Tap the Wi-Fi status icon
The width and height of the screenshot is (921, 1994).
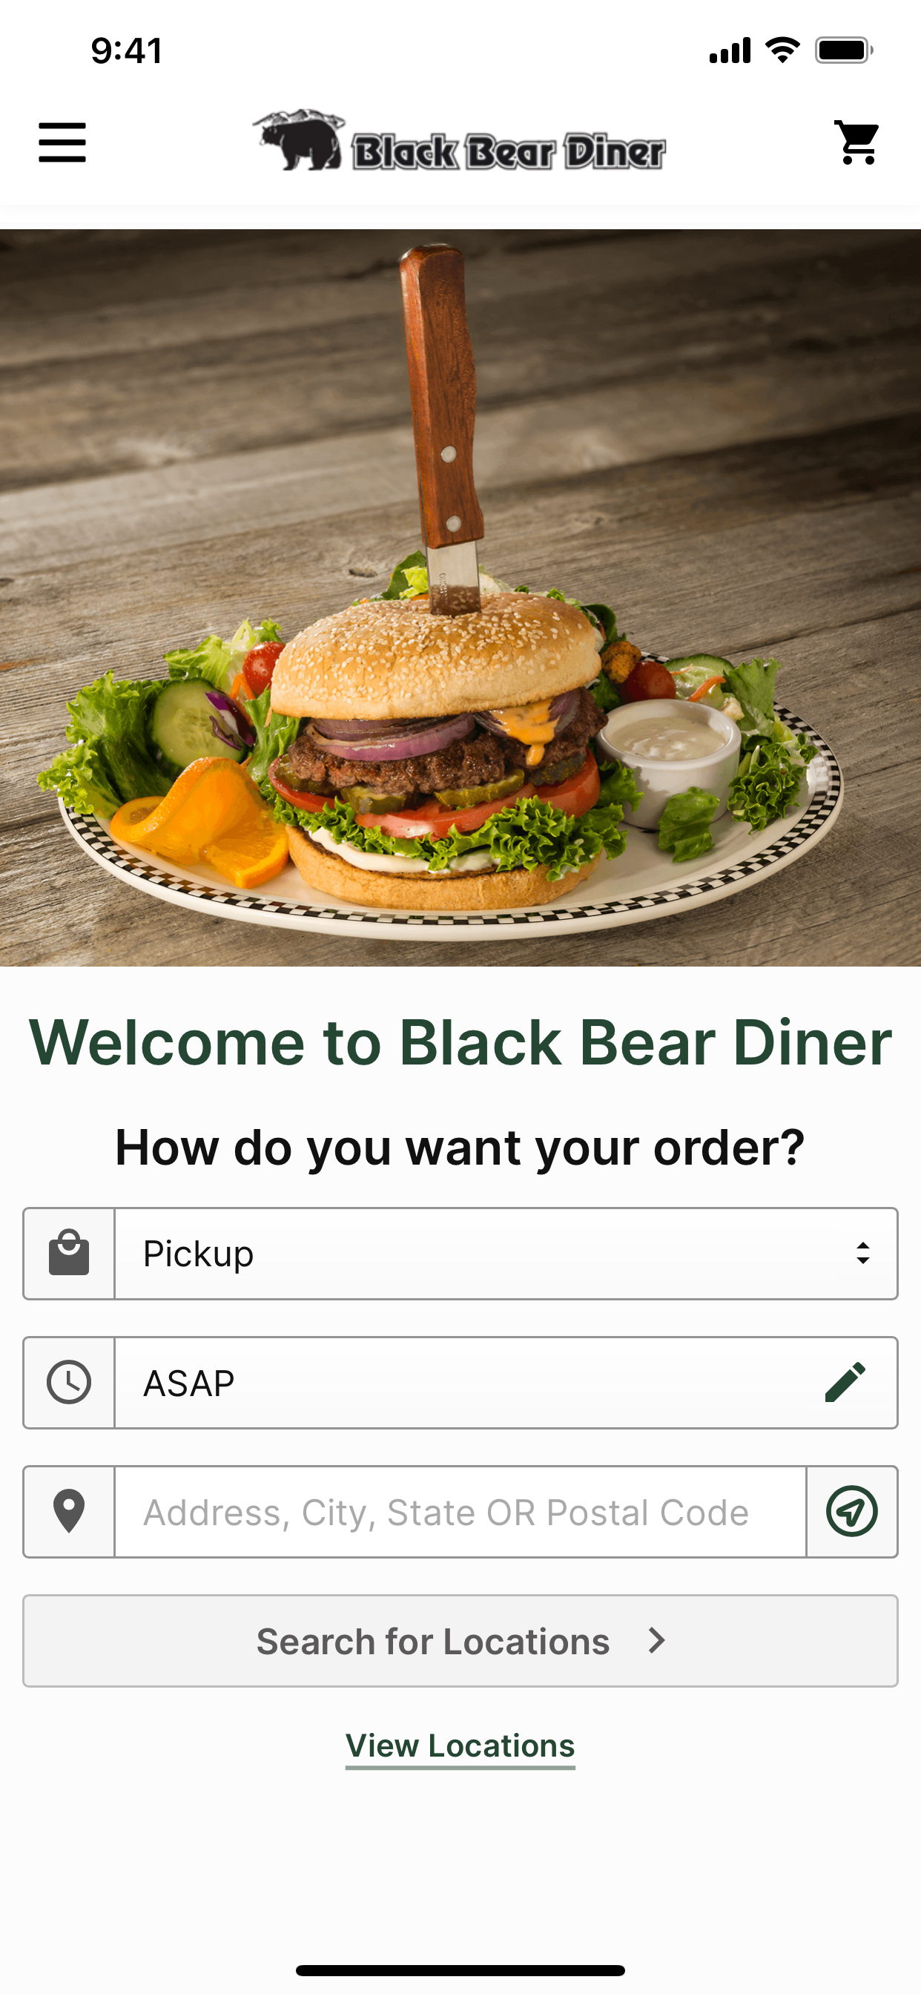tap(782, 50)
